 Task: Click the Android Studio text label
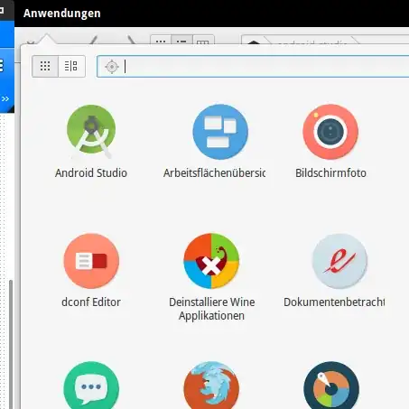click(91, 173)
